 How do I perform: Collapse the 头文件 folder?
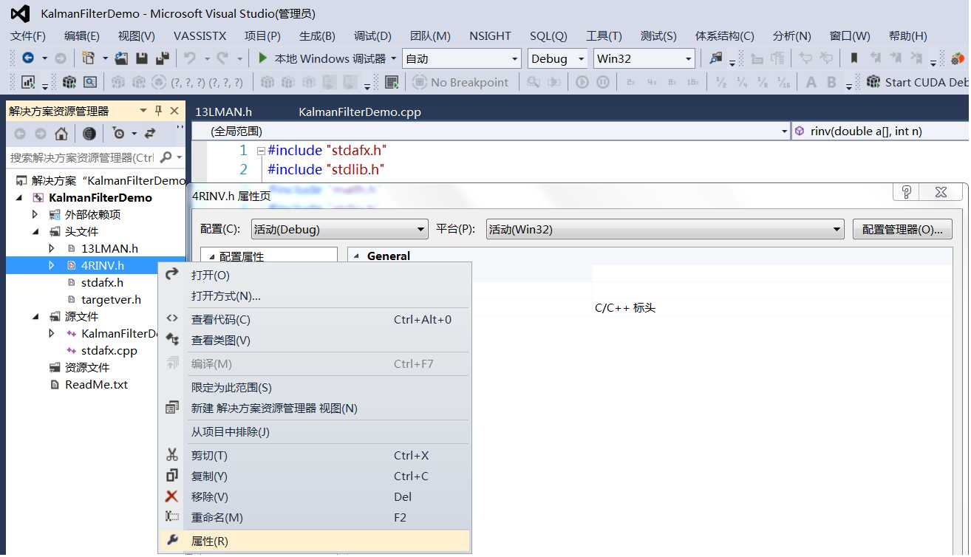tap(35, 231)
